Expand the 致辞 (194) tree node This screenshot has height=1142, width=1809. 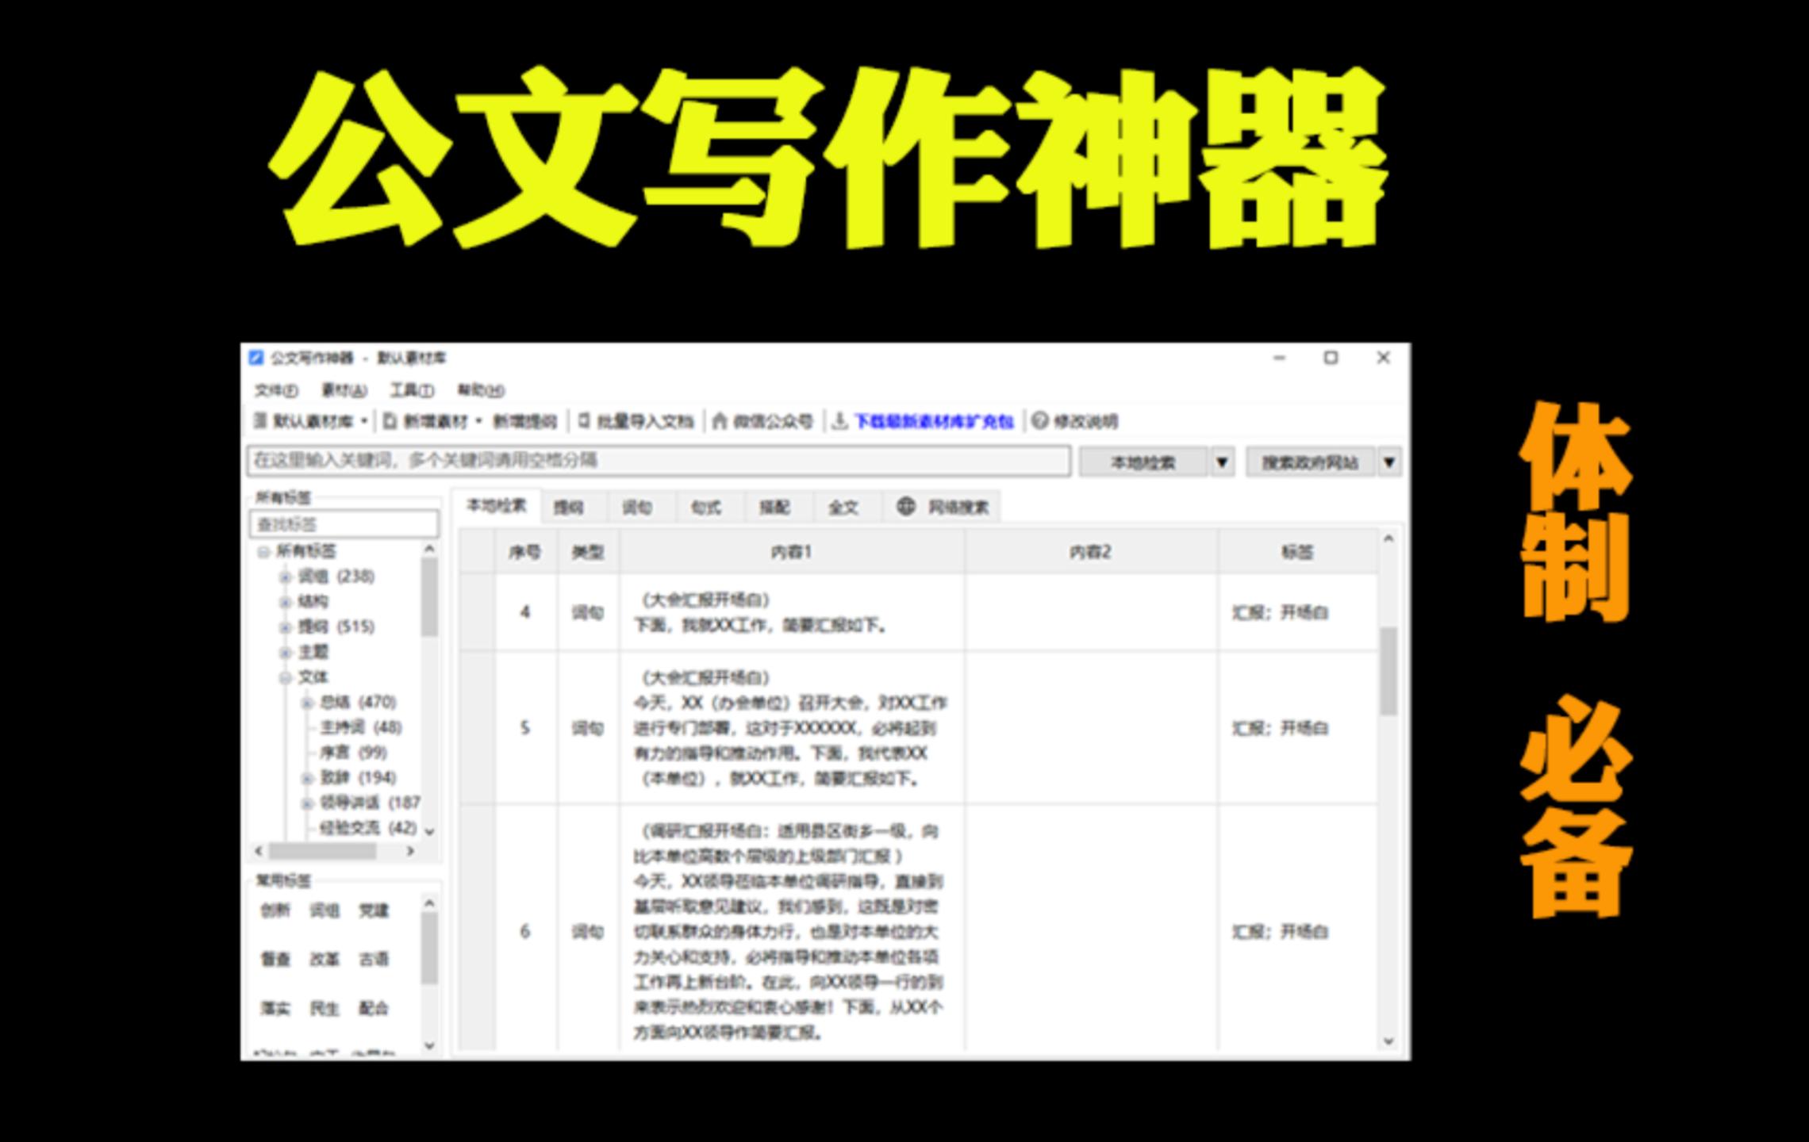pos(307,778)
